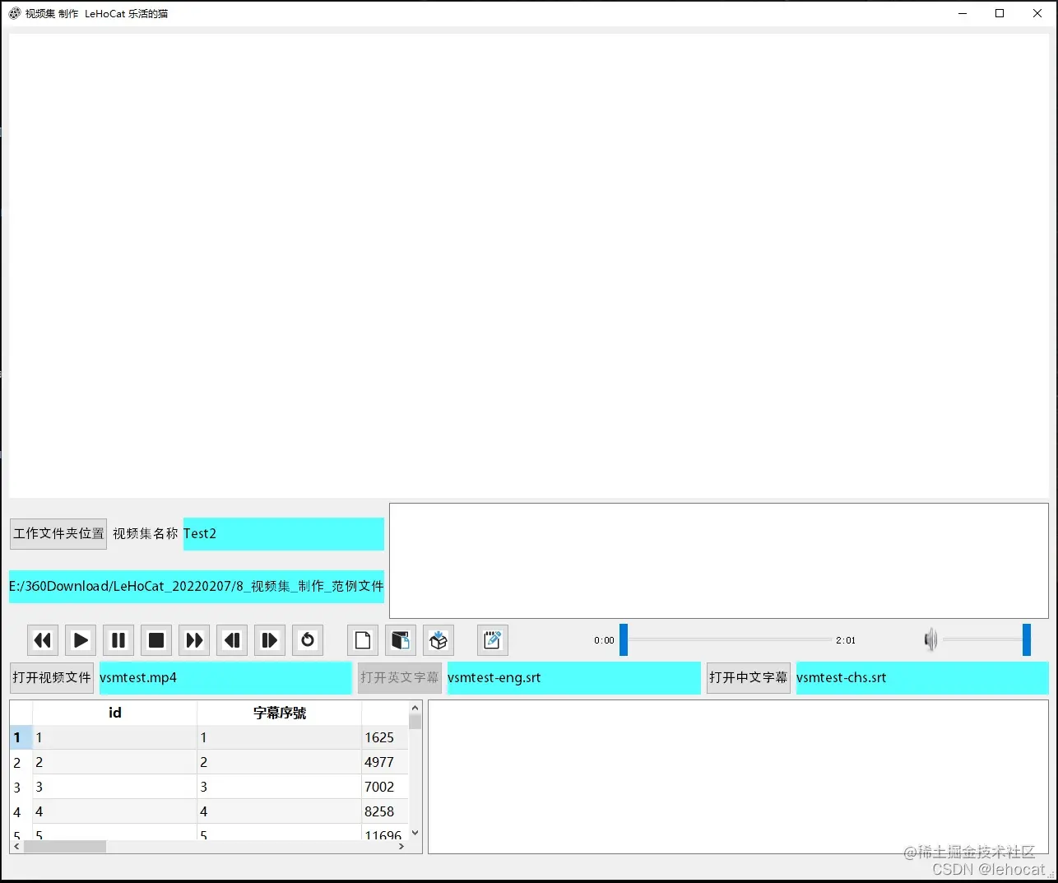
Task: Click horizontal scrollbar left arrow
Action: pos(17,846)
